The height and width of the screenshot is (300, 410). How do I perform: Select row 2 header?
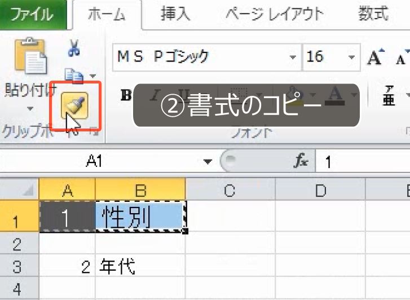coord(19,243)
